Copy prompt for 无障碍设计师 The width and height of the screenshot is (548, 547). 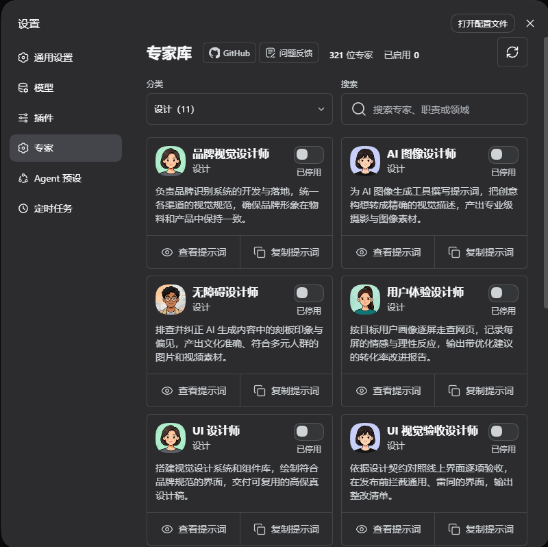coord(286,391)
